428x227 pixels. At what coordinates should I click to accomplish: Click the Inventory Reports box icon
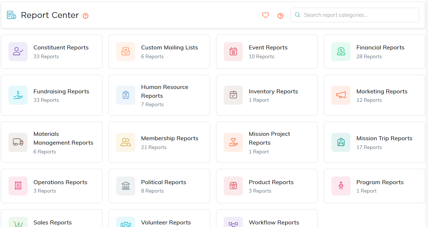(233, 95)
